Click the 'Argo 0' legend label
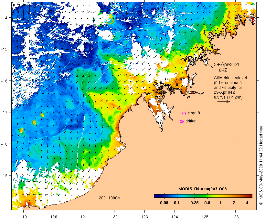The width and height of the screenshot is (265, 219). coord(194,113)
